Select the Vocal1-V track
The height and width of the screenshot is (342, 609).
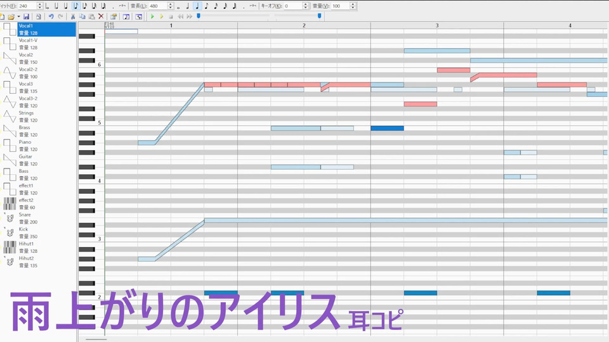point(46,44)
